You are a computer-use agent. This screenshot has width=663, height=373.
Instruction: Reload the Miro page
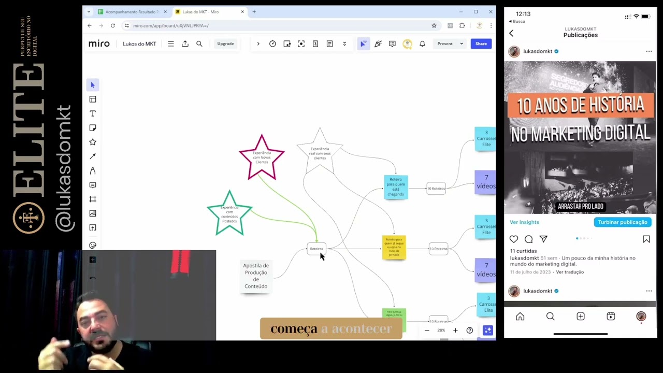(x=112, y=25)
